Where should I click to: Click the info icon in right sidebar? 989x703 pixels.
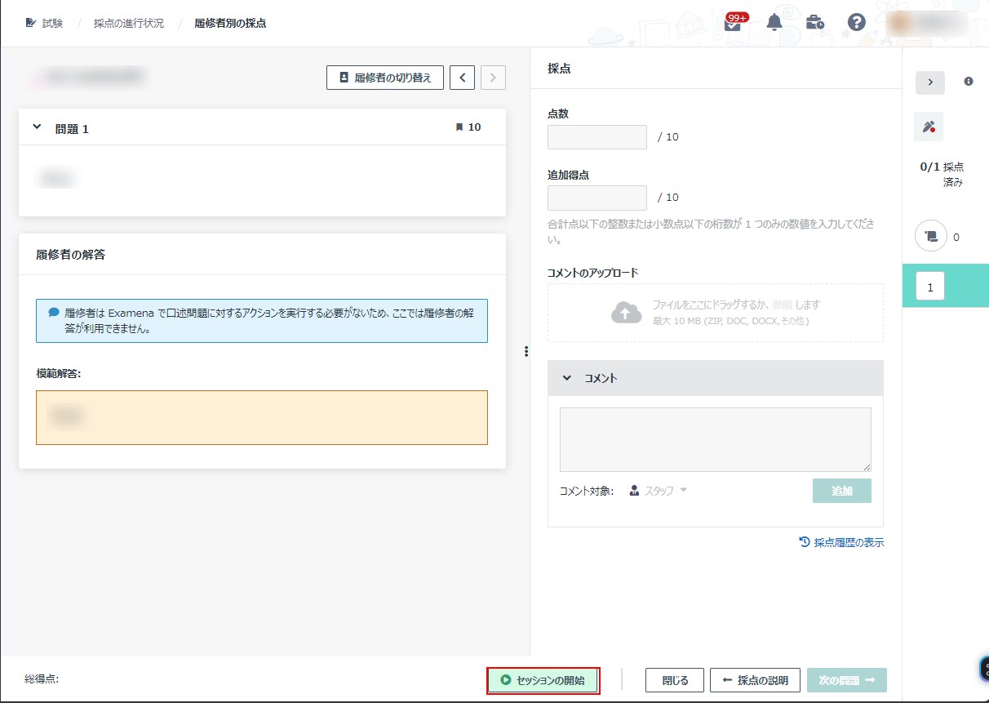969,82
